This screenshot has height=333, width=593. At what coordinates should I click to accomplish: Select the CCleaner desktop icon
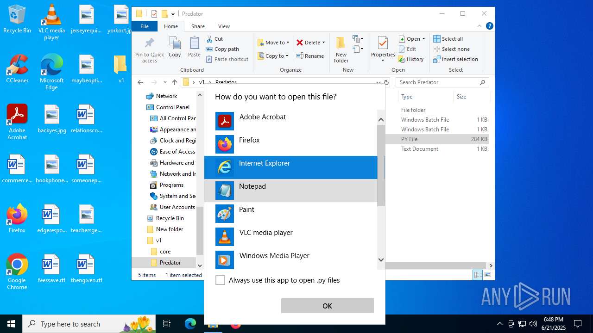tap(17, 68)
